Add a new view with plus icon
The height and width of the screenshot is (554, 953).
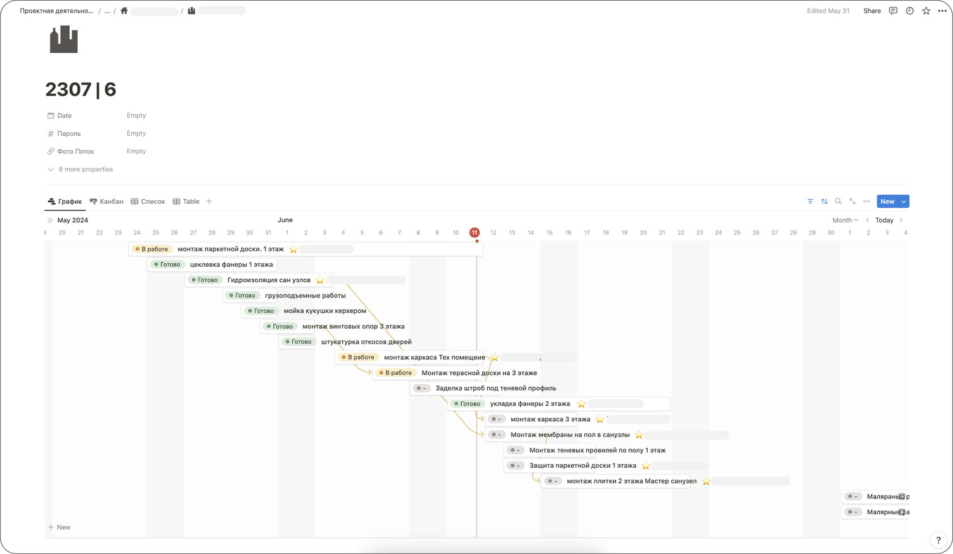click(x=209, y=202)
